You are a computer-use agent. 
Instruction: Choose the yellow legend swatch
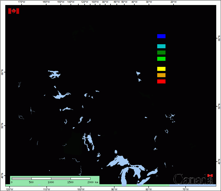pos(161,69)
